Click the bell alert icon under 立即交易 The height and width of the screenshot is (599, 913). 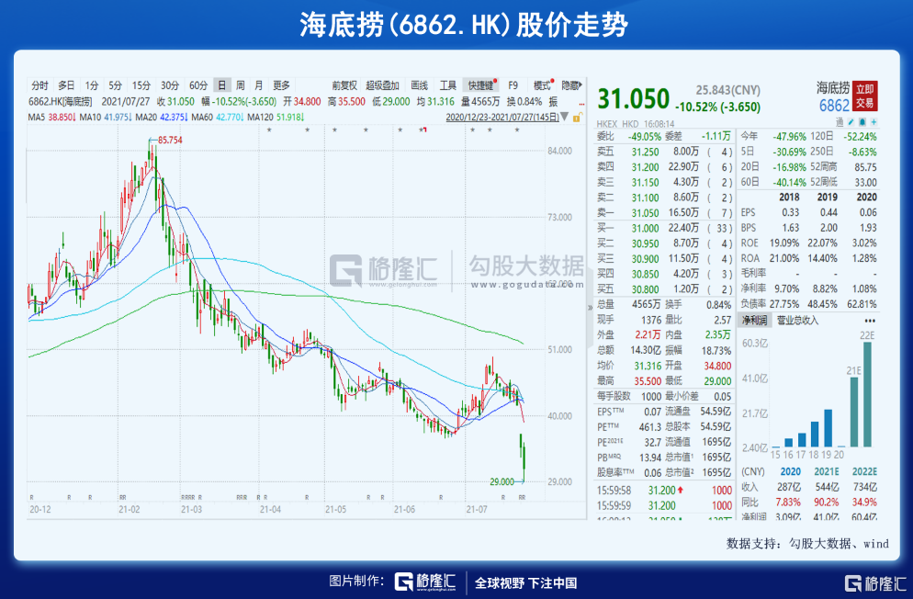[862, 121]
